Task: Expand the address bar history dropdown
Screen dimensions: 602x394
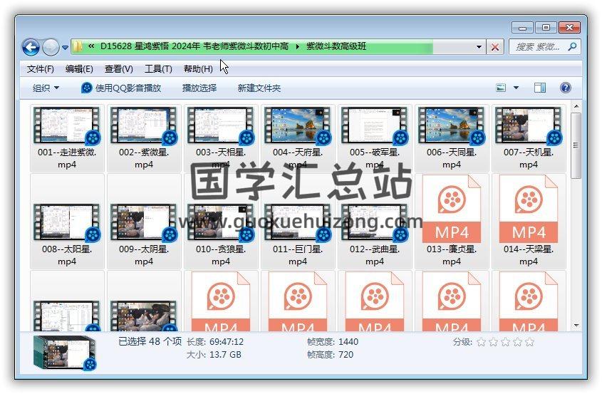Action: tap(479, 47)
